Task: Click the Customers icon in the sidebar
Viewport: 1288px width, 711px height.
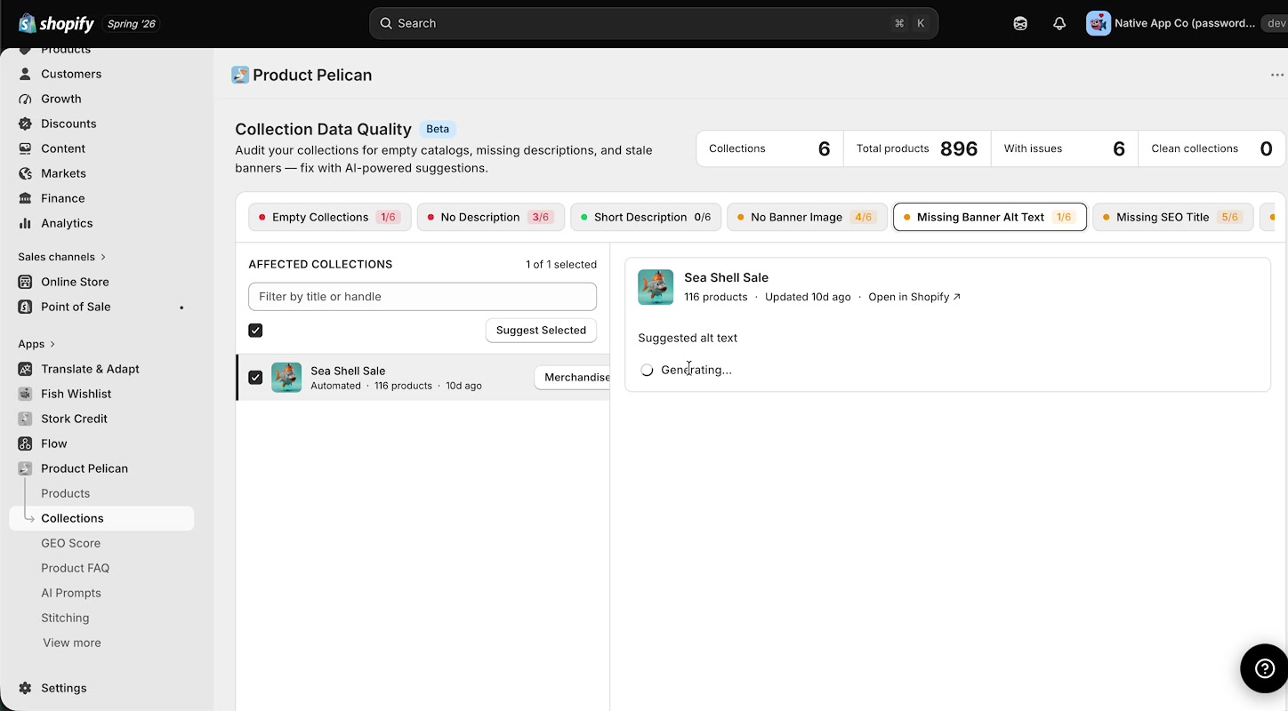Action: tap(25, 74)
